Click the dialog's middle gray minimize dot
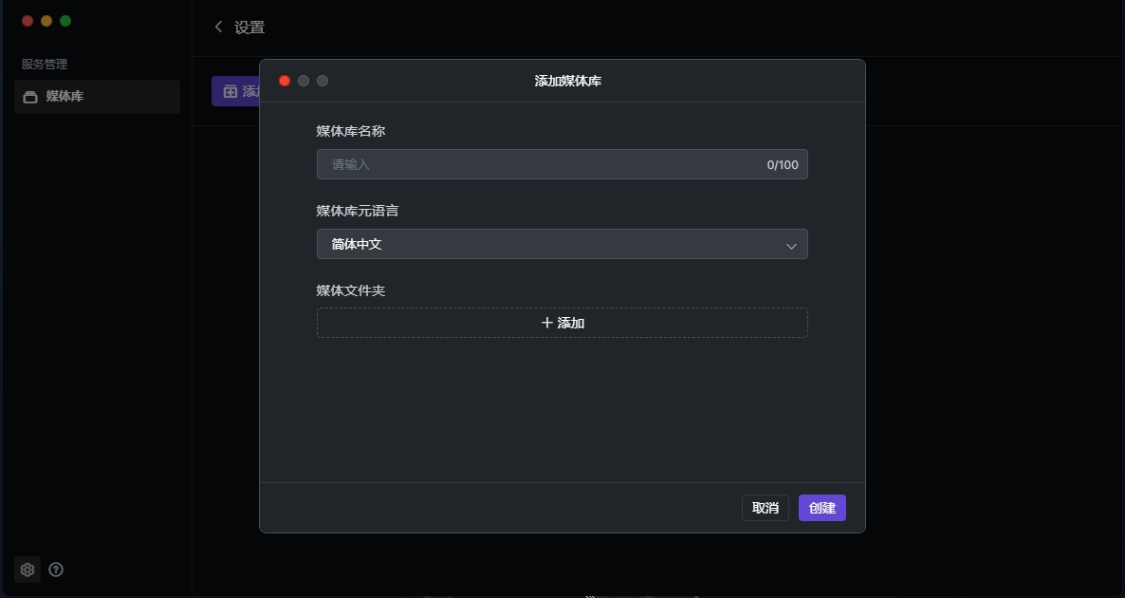Screen dimensions: 1125x598 pyautogui.click(x=304, y=81)
